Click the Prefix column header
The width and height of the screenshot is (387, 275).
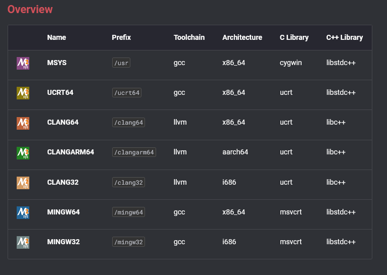[121, 37]
